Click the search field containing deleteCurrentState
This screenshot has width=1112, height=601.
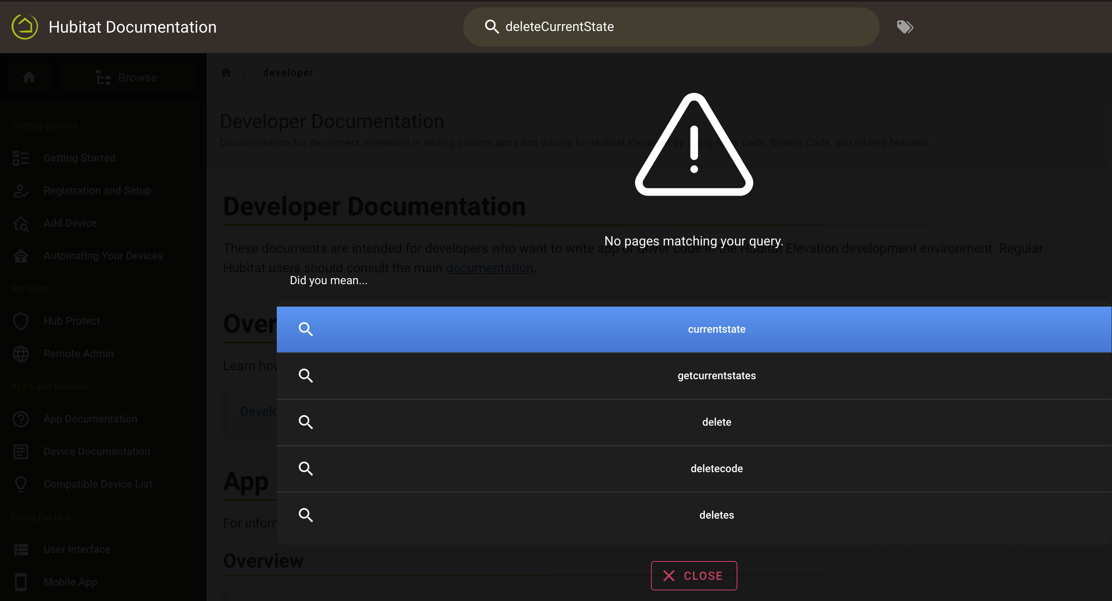point(671,27)
